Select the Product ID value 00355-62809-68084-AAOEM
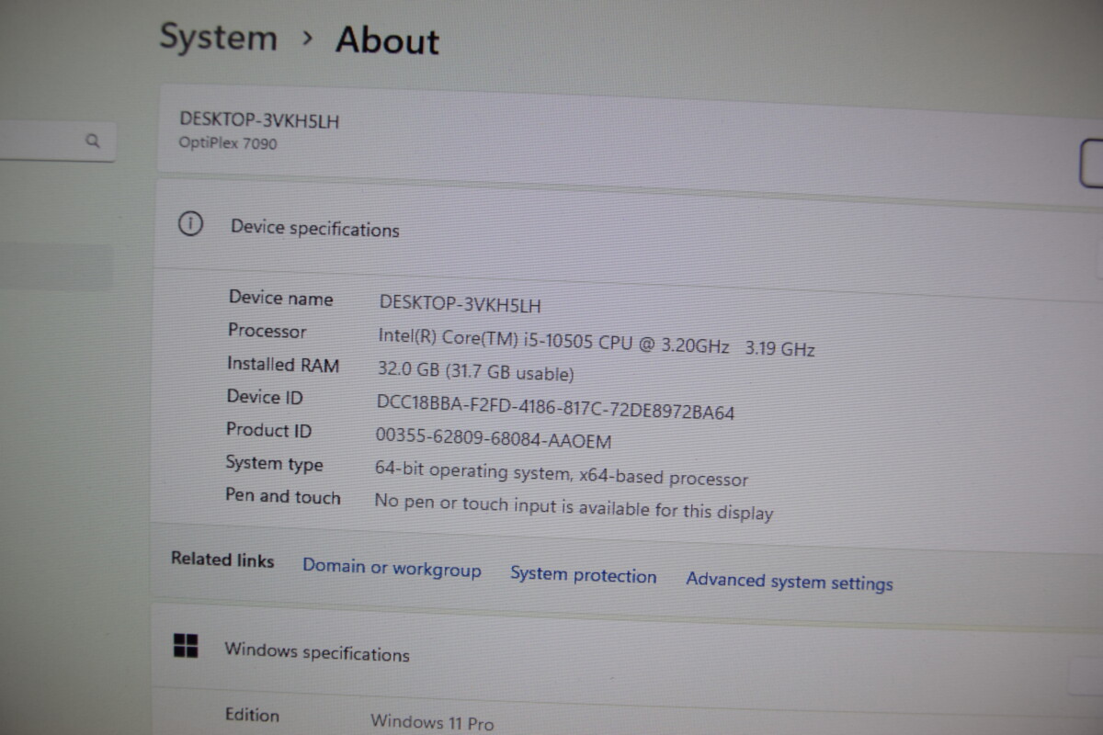The image size is (1103, 735). tap(494, 438)
